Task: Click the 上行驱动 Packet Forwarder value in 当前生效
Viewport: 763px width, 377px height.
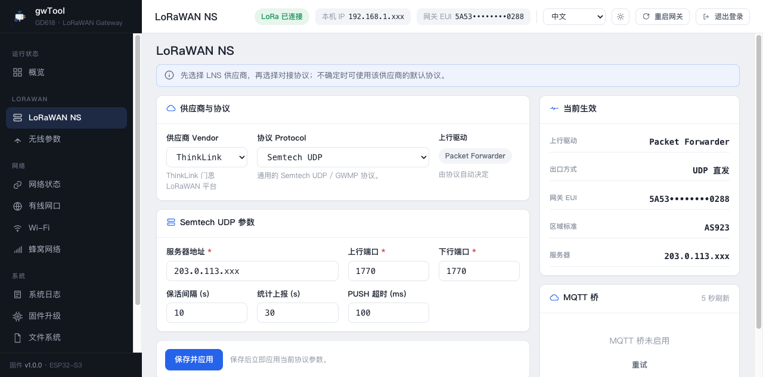Action: coord(689,142)
